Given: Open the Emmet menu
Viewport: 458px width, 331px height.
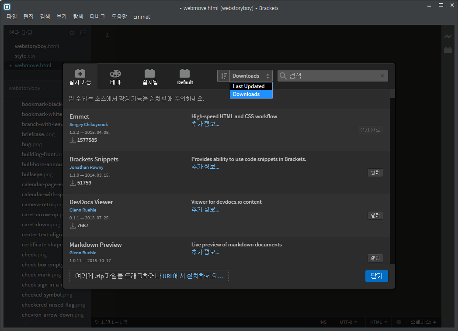Looking at the screenshot, I should [x=142, y=17].
